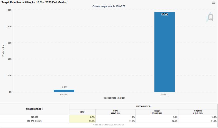Select the 350-375 (Current) row label

35,121
